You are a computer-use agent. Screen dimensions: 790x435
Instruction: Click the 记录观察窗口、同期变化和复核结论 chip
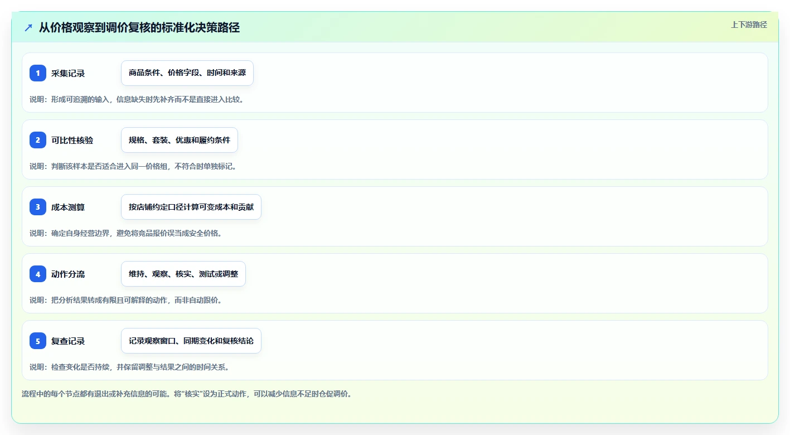(x=191, y=341)
